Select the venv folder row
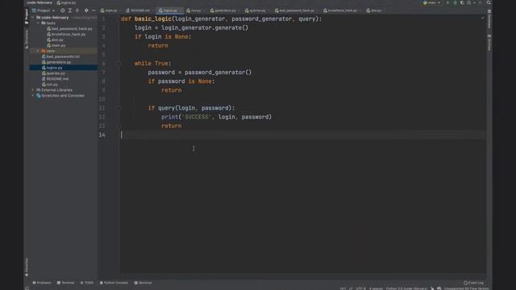 click(63, 51)
